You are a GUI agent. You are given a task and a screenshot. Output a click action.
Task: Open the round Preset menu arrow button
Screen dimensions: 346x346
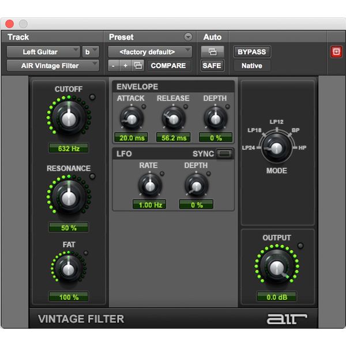pos(188,37)
